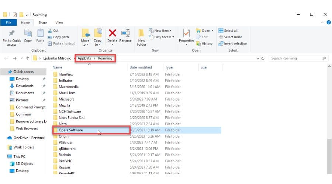Expand the Open button dropdown arrow
332x184 pixels.
(x=212, y=31)
